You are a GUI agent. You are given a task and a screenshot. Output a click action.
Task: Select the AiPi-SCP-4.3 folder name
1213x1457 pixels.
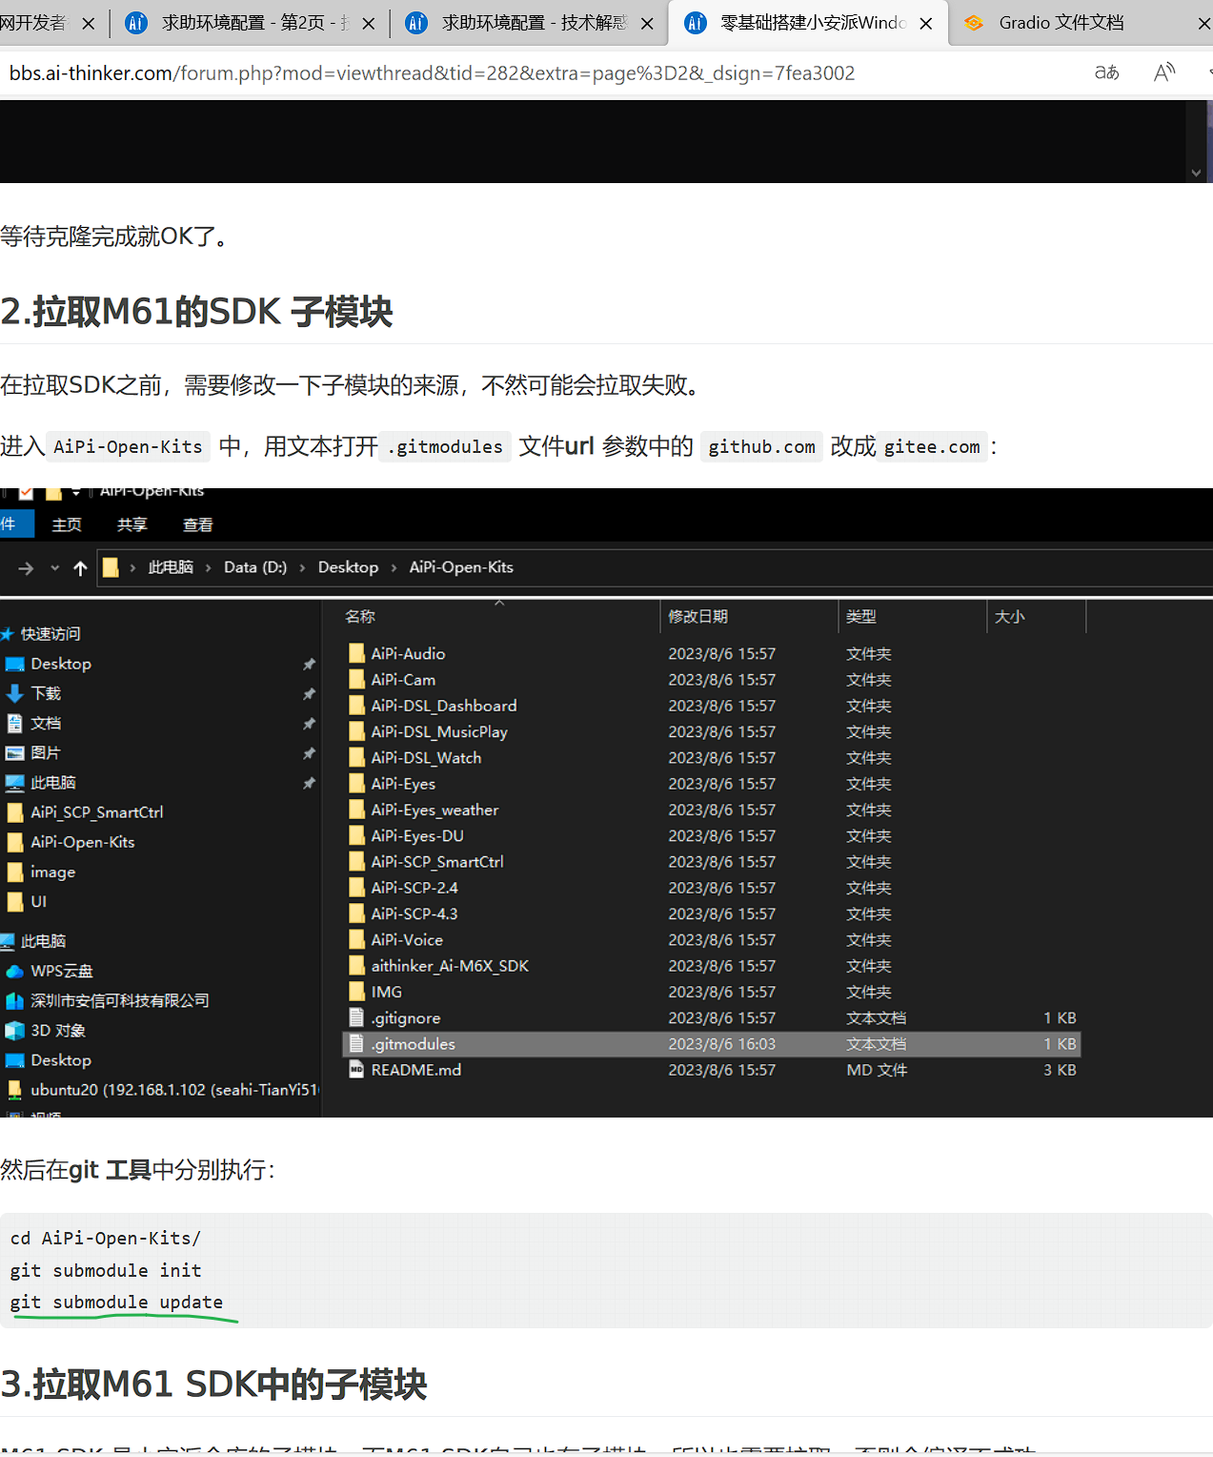pyautogui.click(x=414, y=913)
